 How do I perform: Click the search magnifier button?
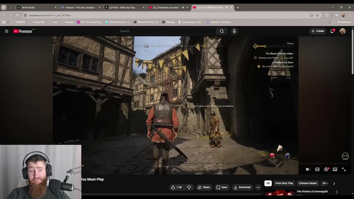coord(222,31)
